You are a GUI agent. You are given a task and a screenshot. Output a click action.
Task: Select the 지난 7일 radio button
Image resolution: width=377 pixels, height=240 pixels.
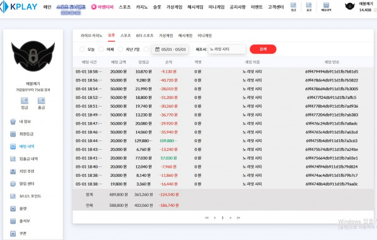coord(120,49)
